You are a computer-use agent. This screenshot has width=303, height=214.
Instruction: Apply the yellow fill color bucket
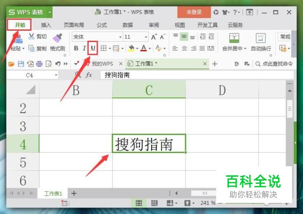click(x=131, y=48)
